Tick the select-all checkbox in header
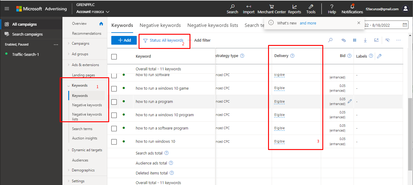 tap(114, 56)
